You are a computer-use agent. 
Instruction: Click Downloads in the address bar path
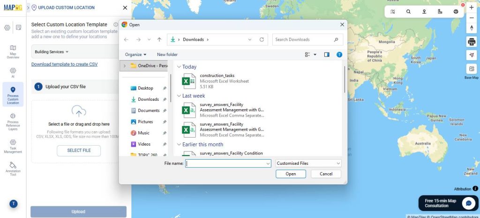click(x=193, y=40)
